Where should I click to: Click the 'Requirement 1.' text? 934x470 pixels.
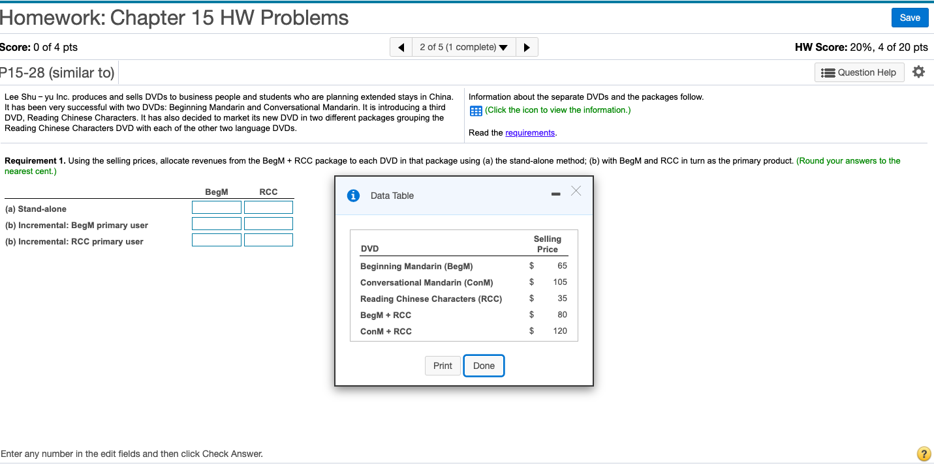coord(35,160)
